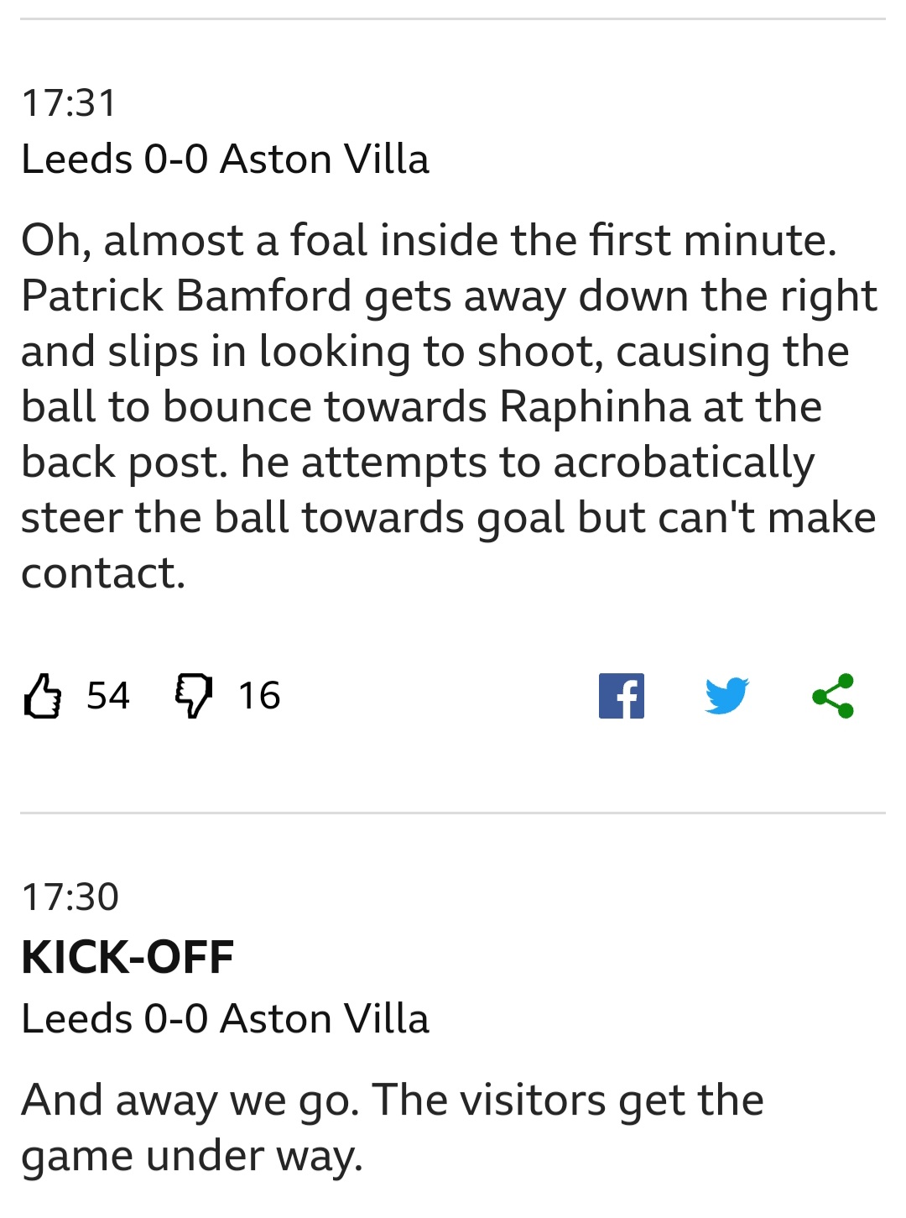Select the KICK-OFF heading
Viewport: 906px width, 1218px height.
128,957
